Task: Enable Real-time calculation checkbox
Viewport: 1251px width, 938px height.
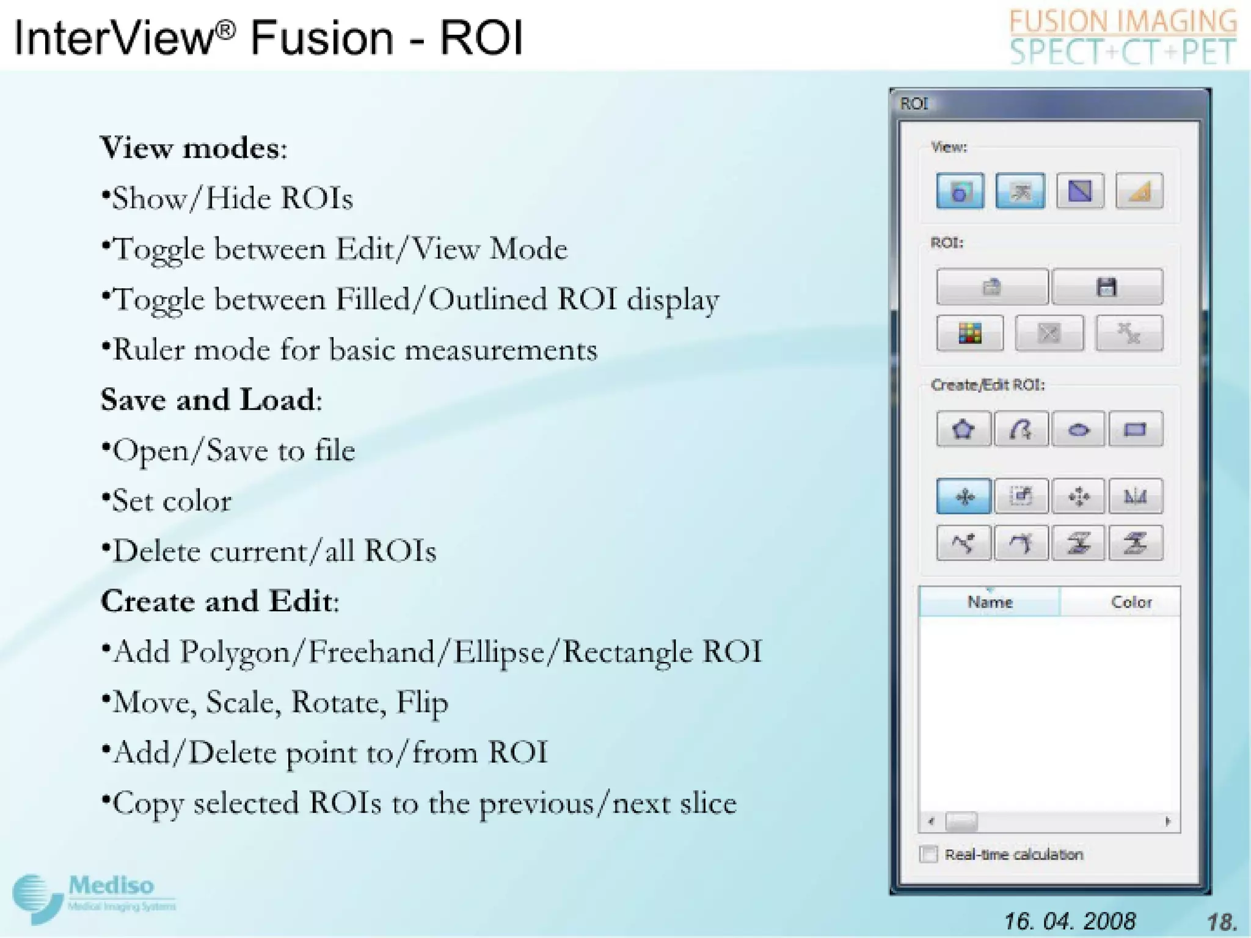Action: pyautogui.click(x=928, y=854)
